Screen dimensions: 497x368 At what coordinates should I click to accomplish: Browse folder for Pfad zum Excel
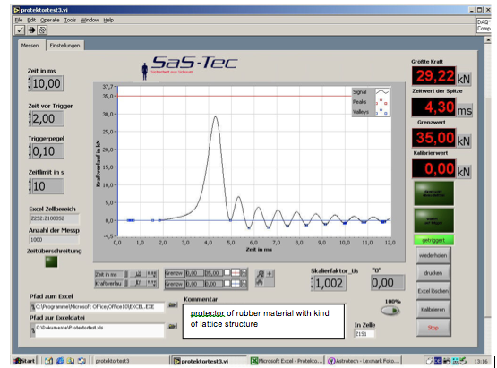tap(172, 305)
